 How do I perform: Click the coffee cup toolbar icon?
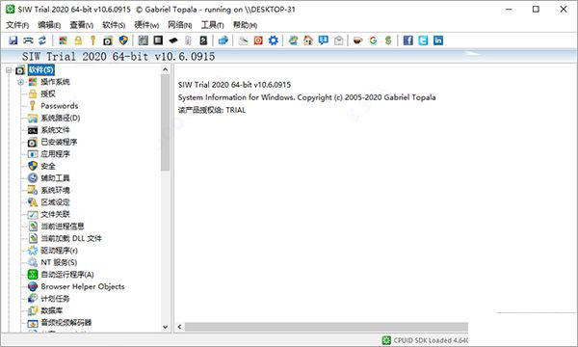coord(357,40)
